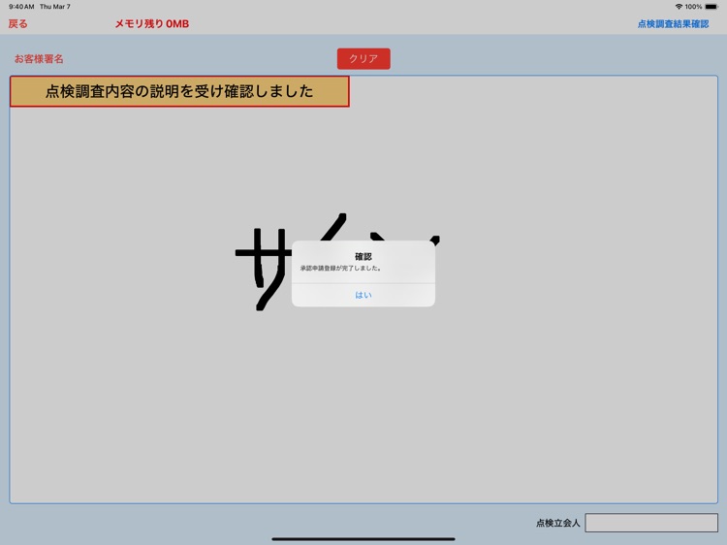727x545 pixels.
Task: Click the 確認 dialog title
Action: click(x=363, y=256)
